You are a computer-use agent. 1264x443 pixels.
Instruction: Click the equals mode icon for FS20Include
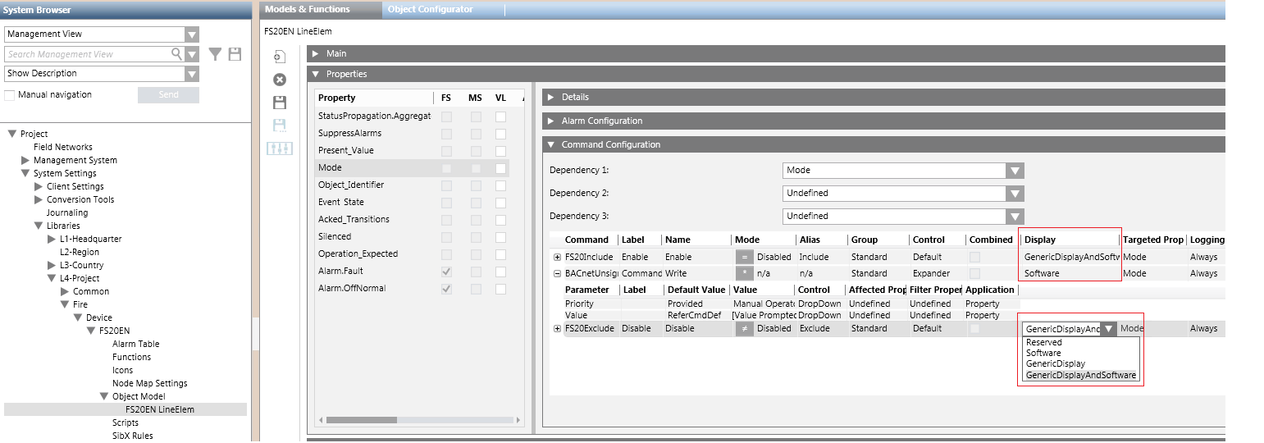coord(744,257)
